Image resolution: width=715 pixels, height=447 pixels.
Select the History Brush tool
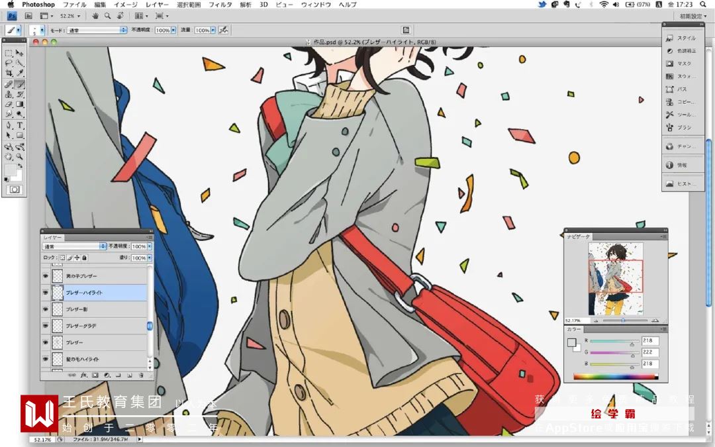[20, 95]
